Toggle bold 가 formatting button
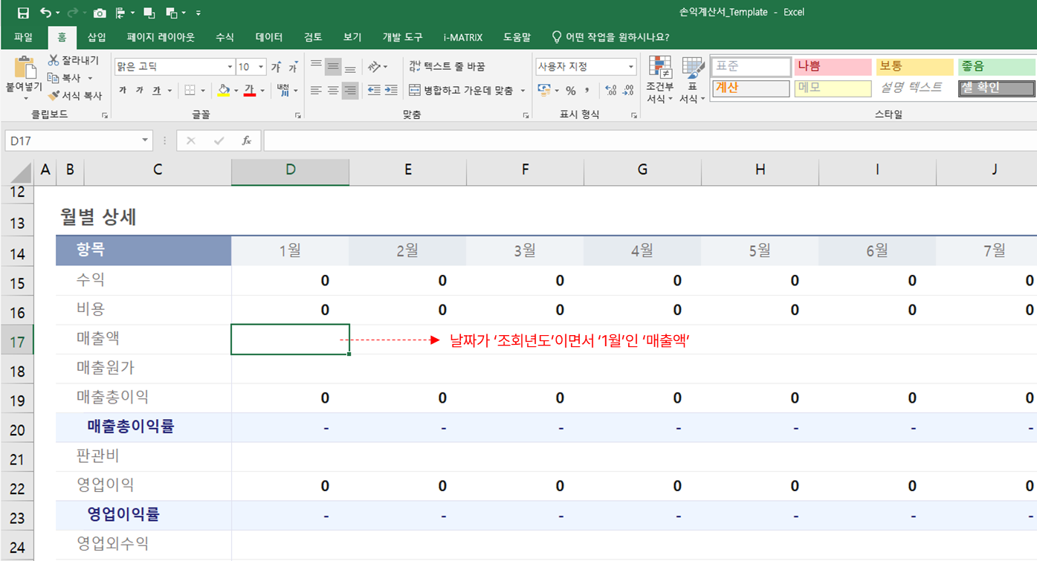The image size is (1037, 561). click(x=122, y=91)
